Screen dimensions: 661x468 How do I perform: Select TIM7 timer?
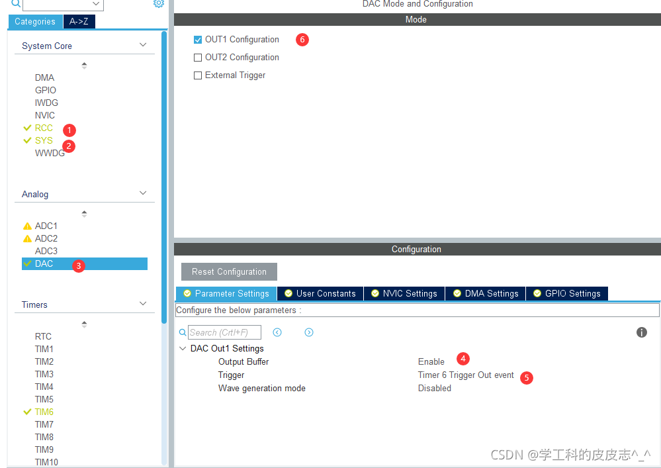click(x=44, y=424)
